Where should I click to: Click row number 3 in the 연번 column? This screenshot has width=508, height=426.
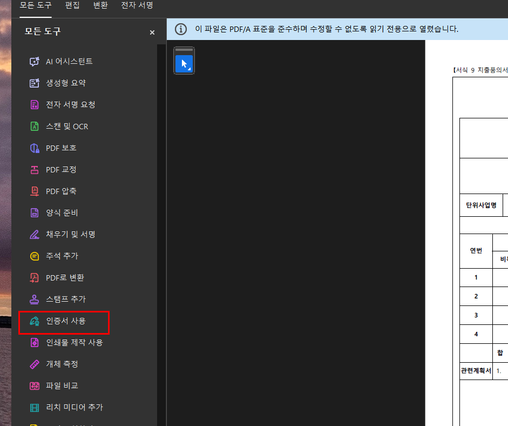[x=476, y=315]
